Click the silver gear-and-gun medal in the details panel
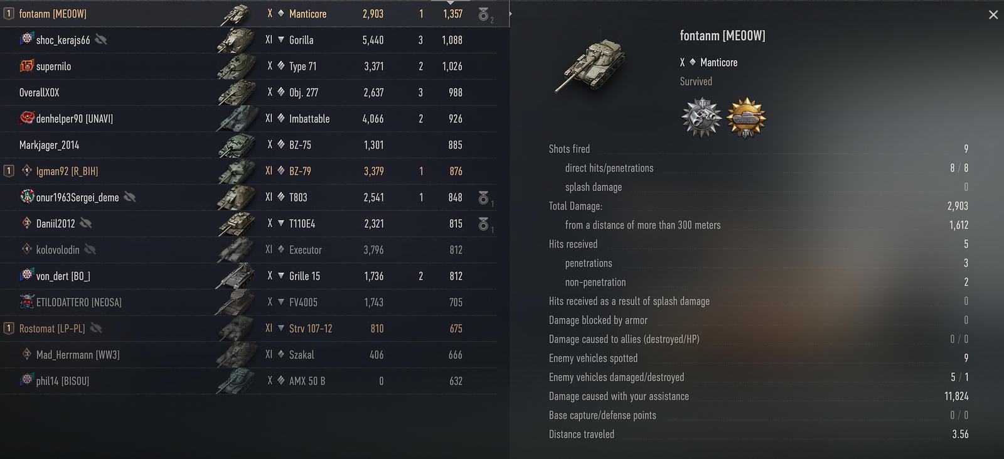The width and height of the screenshot is (1004, 459). click(x=702, y=117)
